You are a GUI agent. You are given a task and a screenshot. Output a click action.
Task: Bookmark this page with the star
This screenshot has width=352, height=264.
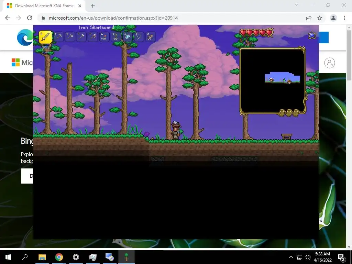click(x=320, y=18)
